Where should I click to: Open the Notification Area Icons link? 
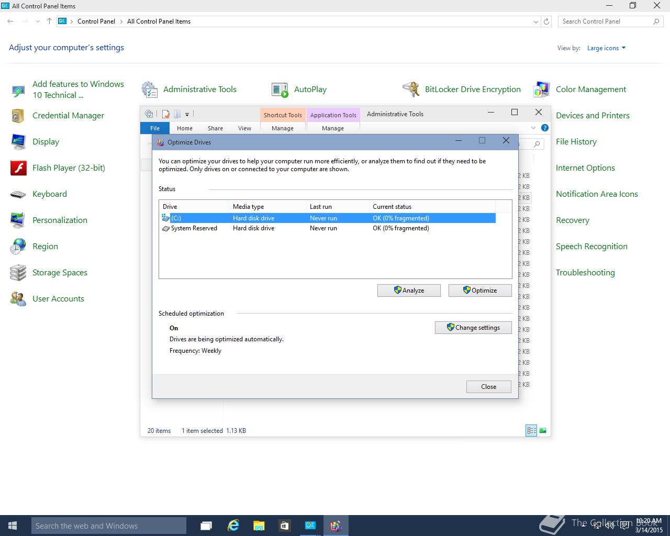click(x=597, y=194)
